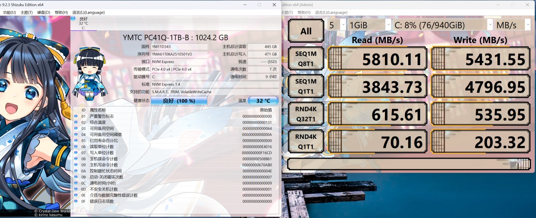Click the 良好 (100 %) health status button
536x218 pixels.
tap(179, 101)
